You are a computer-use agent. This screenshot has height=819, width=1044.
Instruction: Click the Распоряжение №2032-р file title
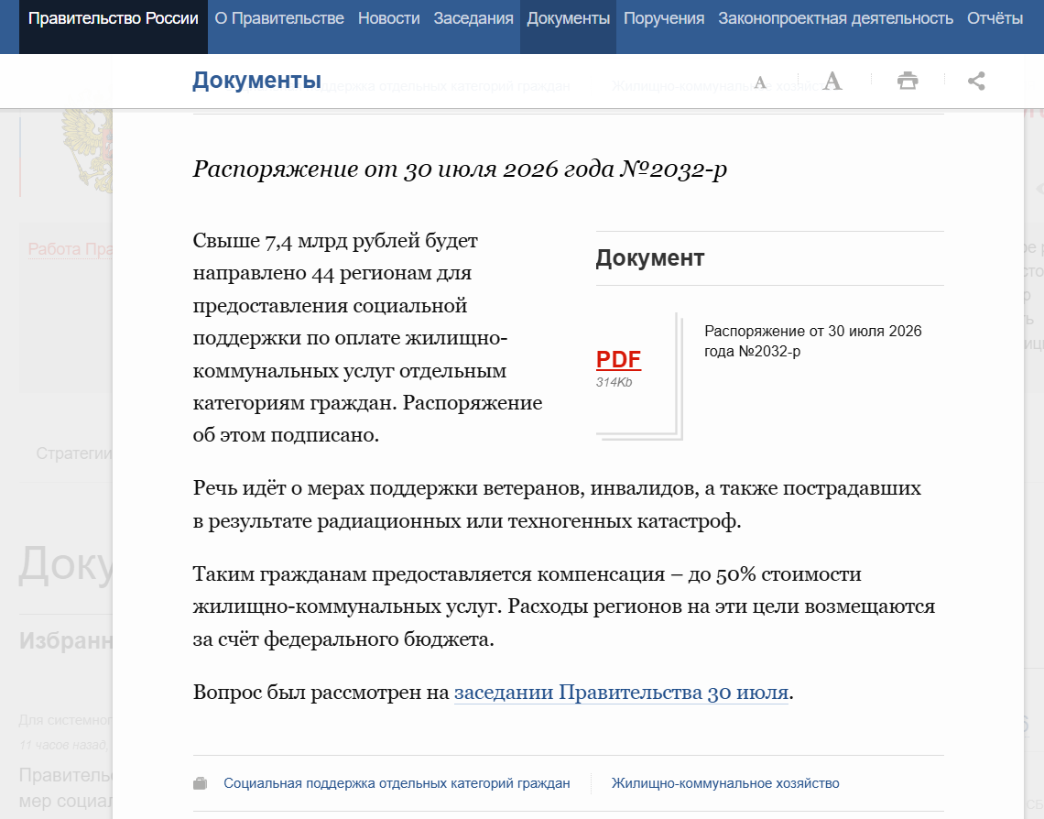click(813, 341)
